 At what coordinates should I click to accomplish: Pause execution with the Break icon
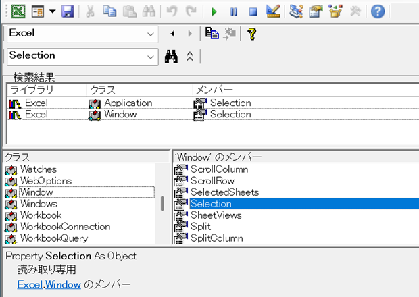pos(234,11)
